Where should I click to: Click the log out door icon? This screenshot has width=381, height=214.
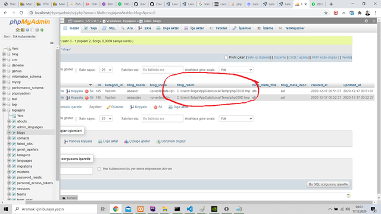[23, 30]
